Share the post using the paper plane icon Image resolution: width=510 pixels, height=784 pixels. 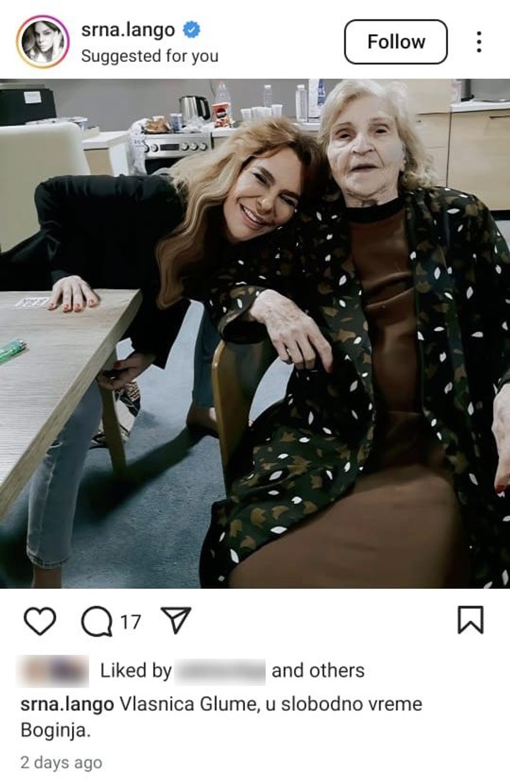(176, 621)
